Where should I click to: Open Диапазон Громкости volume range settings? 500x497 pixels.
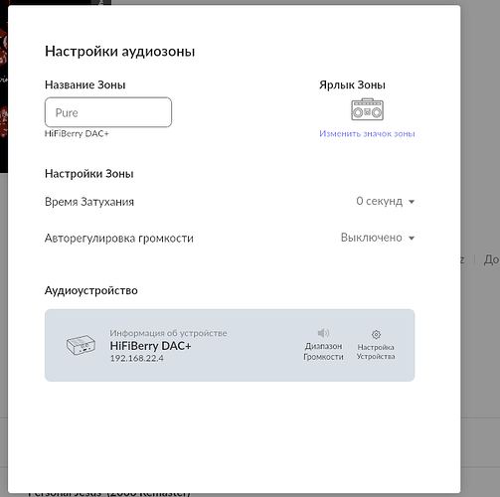click(x=323, y=345)
